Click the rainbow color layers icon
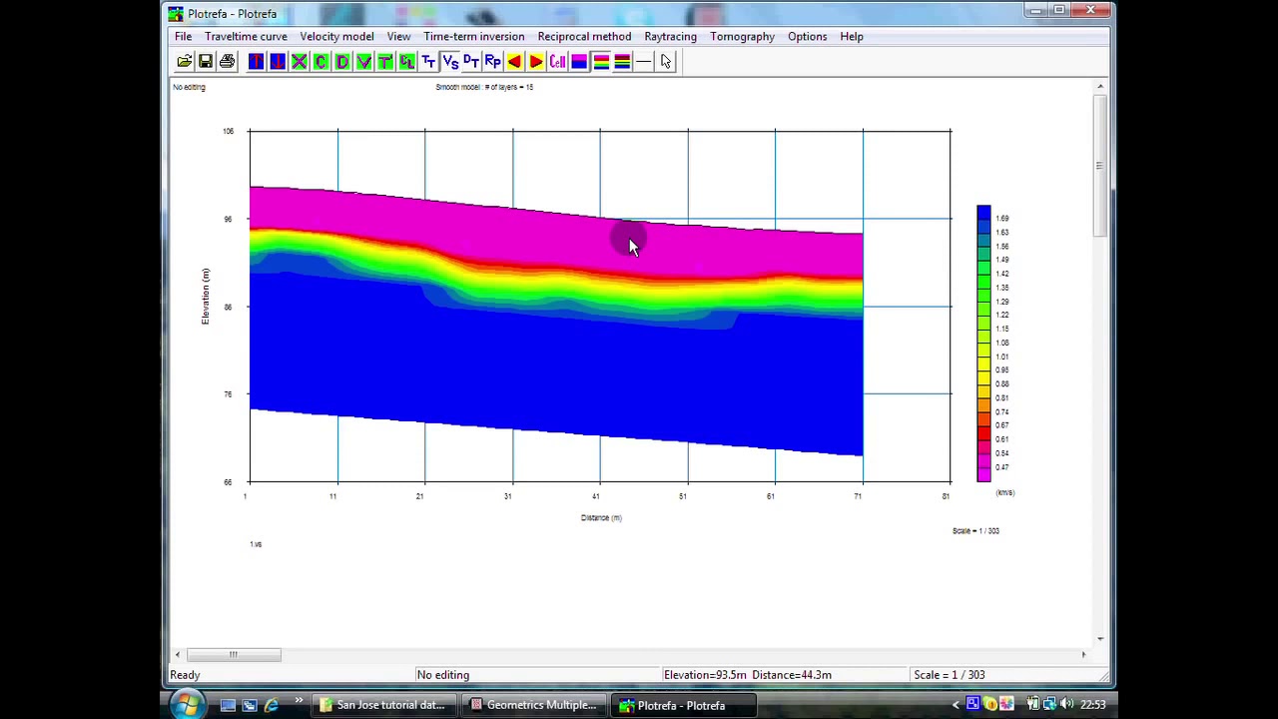 point(601,62)
